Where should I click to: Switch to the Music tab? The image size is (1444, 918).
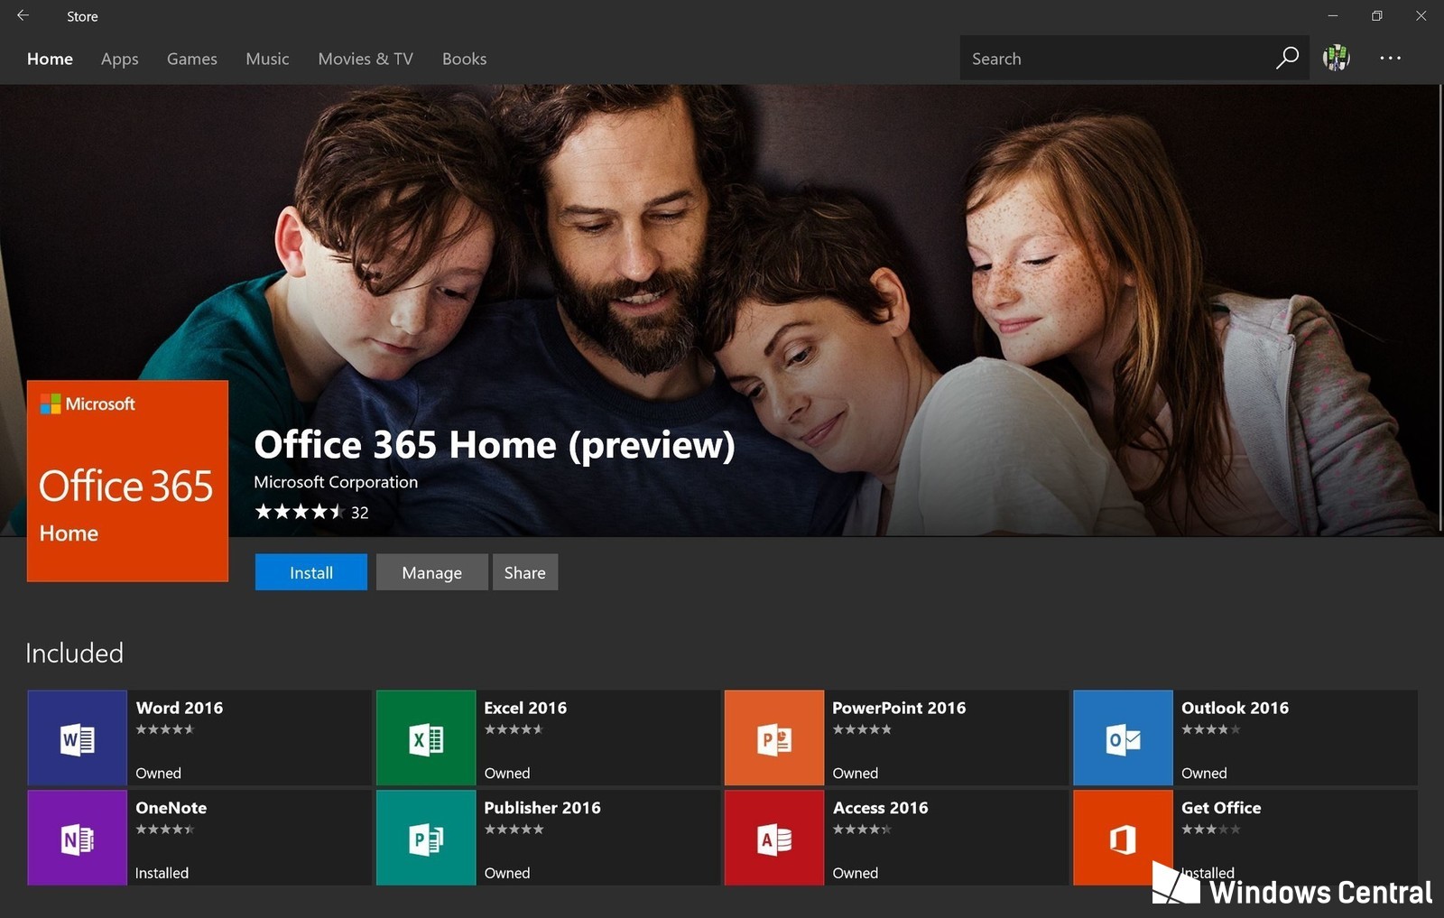click(267, 59)
